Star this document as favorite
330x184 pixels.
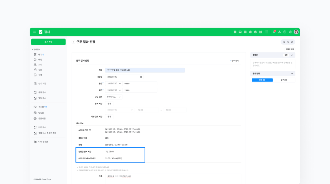(284, 42)
